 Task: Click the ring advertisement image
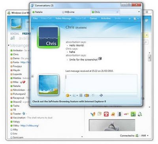tap(112, 125)
